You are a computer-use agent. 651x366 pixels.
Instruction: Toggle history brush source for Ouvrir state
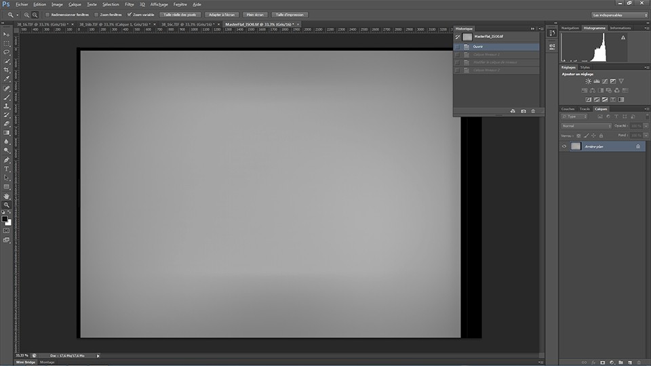(458, 47)
